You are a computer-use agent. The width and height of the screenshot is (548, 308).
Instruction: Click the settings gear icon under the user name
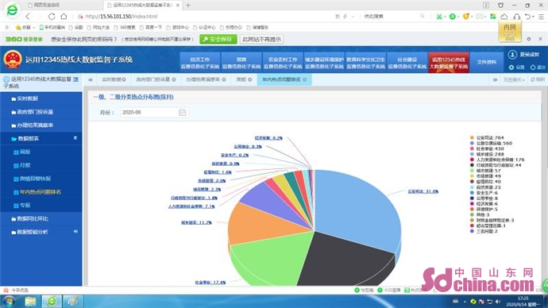pyautogui.click(x=511, y=67)
